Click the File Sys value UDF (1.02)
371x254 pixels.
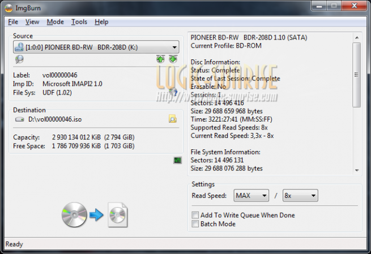point(57,93)
